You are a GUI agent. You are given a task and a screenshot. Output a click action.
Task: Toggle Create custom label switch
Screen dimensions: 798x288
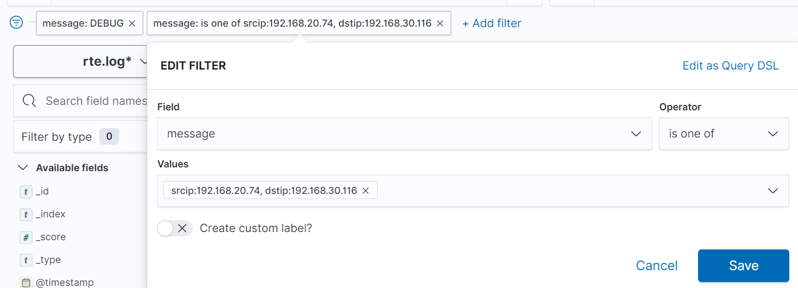(175, 228)
